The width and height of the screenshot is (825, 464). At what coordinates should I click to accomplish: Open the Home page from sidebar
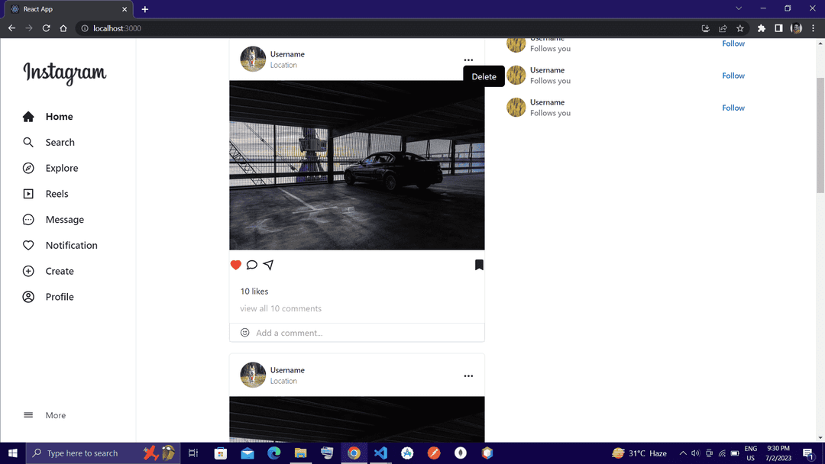[48, 117]
